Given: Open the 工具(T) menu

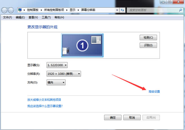Looking at the screenshot, I should click(x=46, y=17).
